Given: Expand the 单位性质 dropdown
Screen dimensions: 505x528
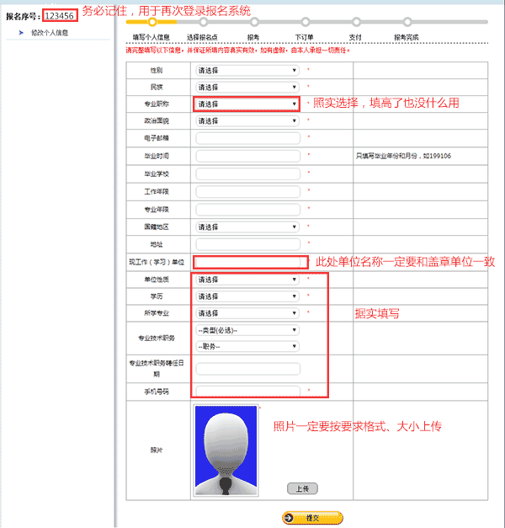Looking at the screenshot, I should point(247,280).
